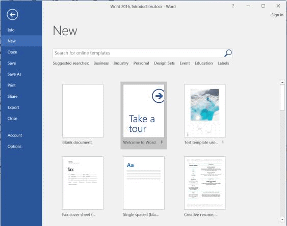Open the Account page
The image size is (287, 226).
tap(21, 135)
